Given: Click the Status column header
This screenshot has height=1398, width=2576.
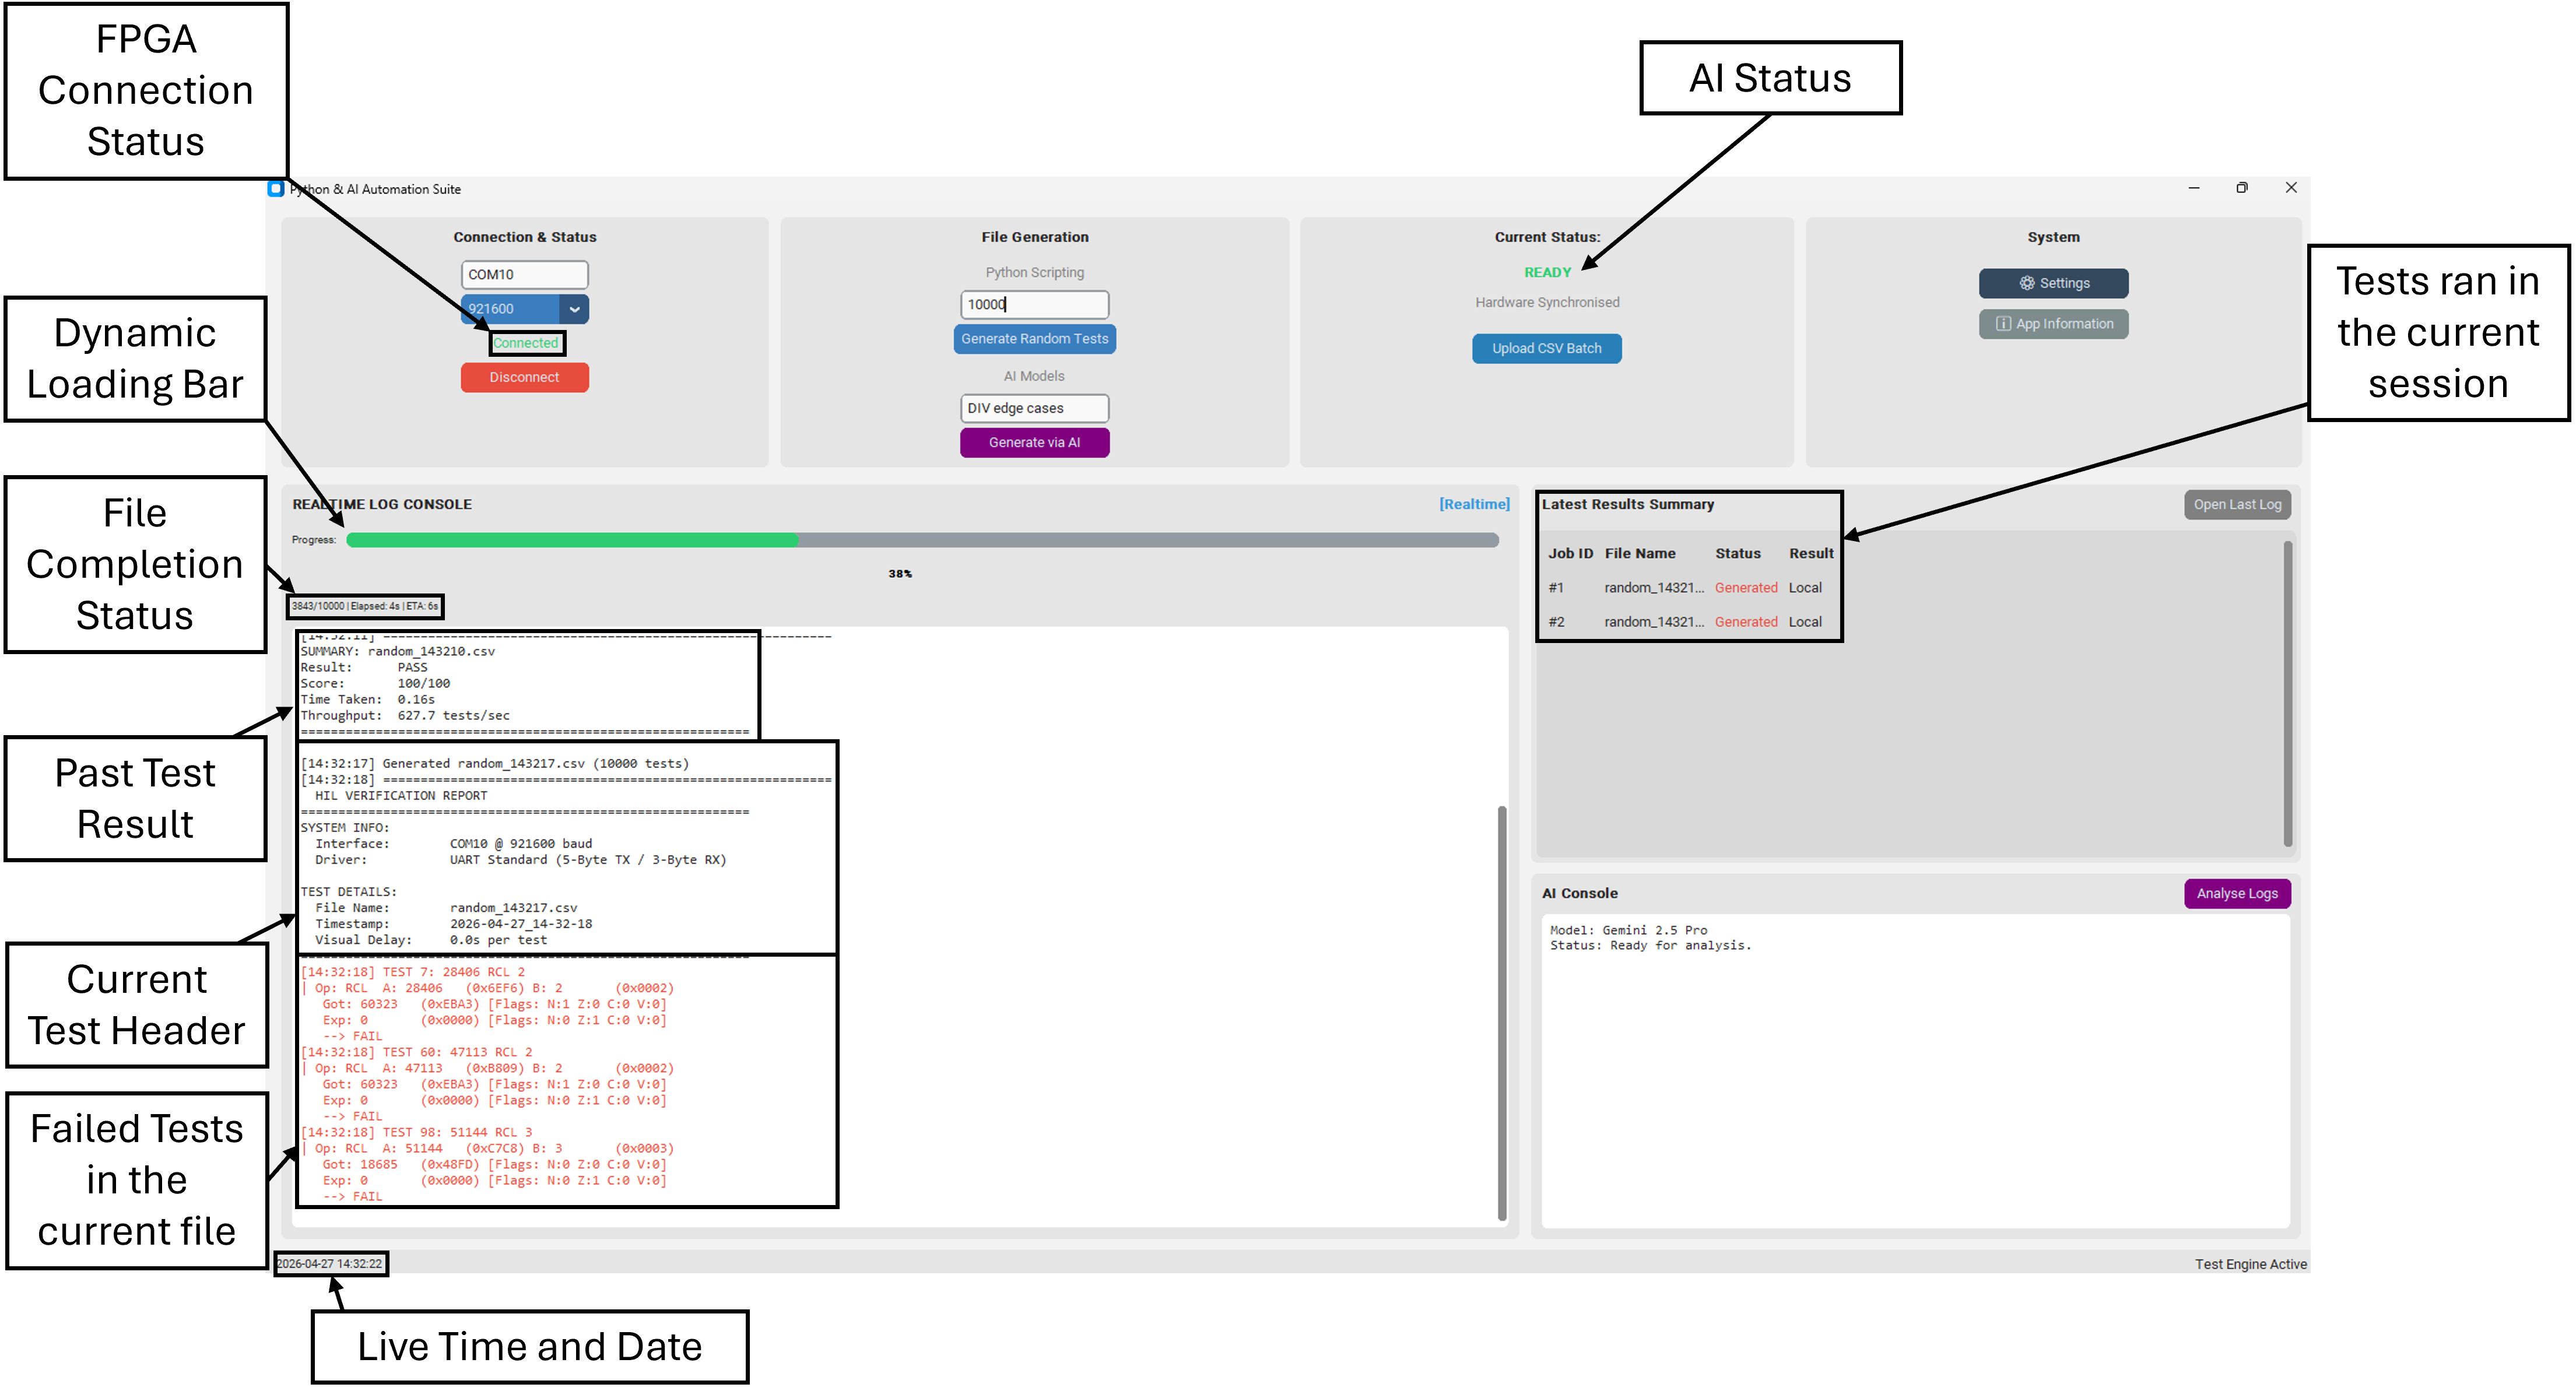Looking at the screenshot, I should click(x=1738, y=554).
